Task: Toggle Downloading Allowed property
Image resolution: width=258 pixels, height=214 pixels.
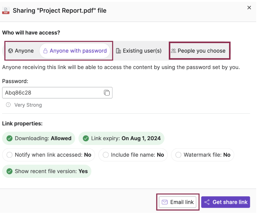Action: coord(39,138)
